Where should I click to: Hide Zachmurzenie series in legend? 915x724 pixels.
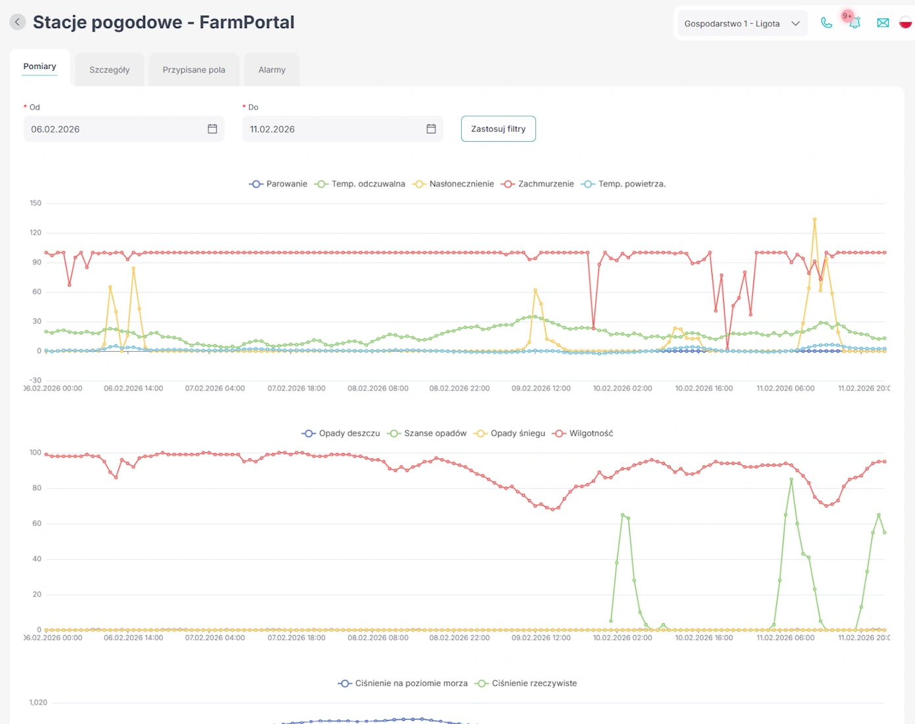pyautogui.click(x=537, y=184)
